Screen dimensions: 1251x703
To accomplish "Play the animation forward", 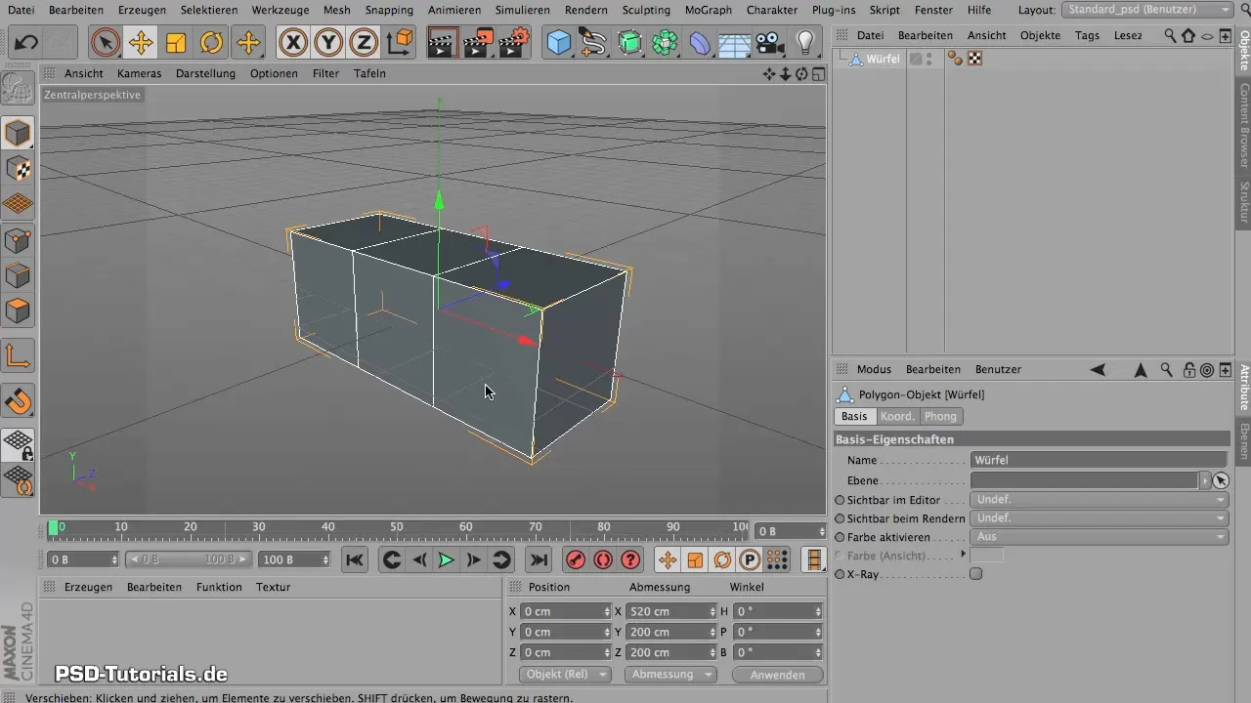I will pyautogui.click(x=447, y=559).
